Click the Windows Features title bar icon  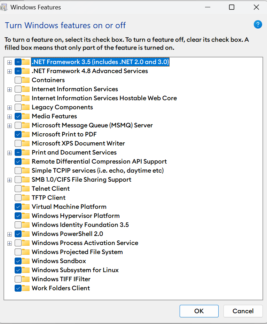pyautogui.click(x=5, y=7)
